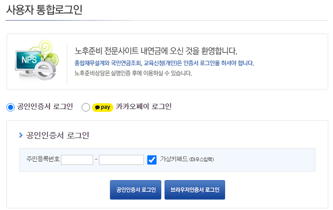Select the 카카오페이 로그인 radio button

point(86,107)
